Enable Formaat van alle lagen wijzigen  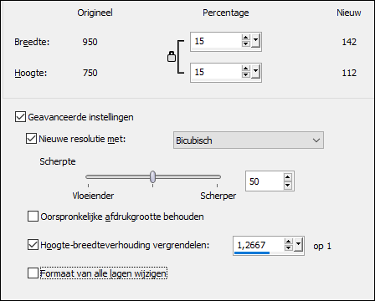33,273
